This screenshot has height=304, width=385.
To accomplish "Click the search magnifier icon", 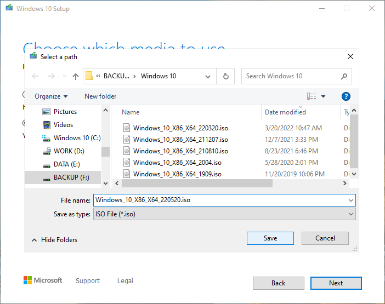I will pyautogui.click(x=344, y=76).
